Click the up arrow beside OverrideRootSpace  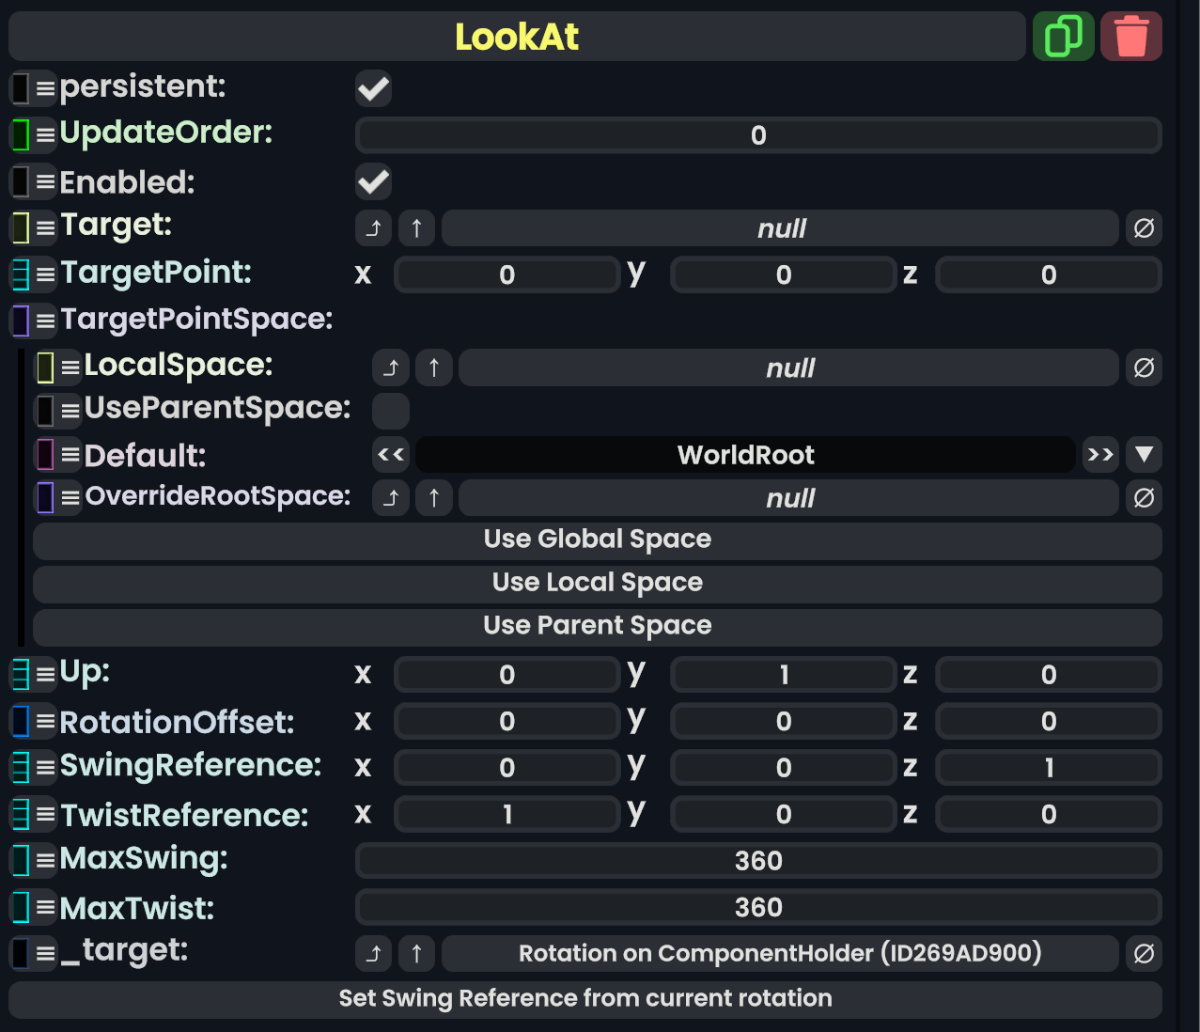point(433,498)
